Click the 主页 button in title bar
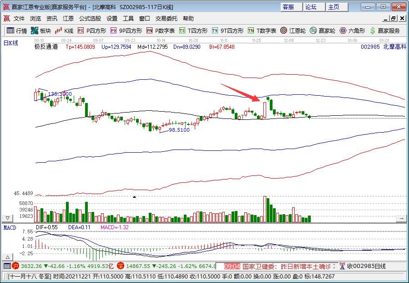This screenshot has width=409, height=283. (x=337, y=7)
